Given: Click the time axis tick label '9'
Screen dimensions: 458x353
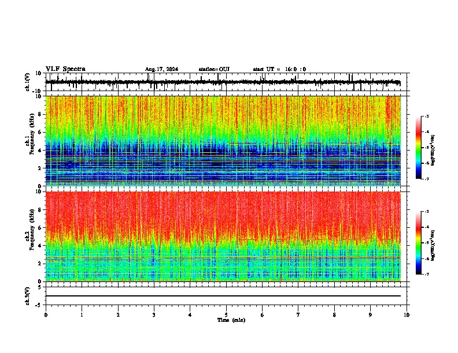Looking at the screenshot, I should [370, 315].
